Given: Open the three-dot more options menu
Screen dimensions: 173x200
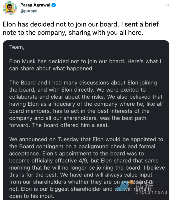Looking at the screenshot, I should (167, 5).
